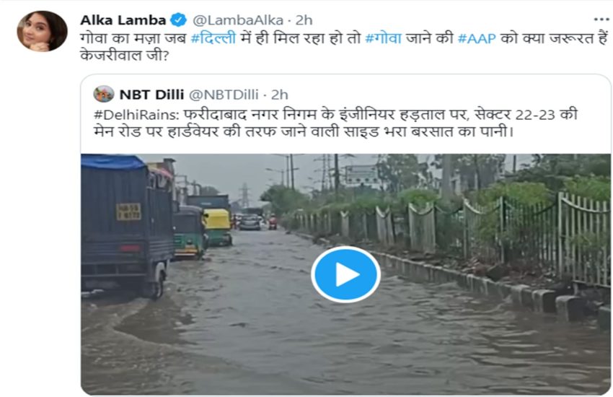The height and width of the screenshot is (397, 613).
Task: Click the blue verified badge
Action: click(x=178, y=19)
